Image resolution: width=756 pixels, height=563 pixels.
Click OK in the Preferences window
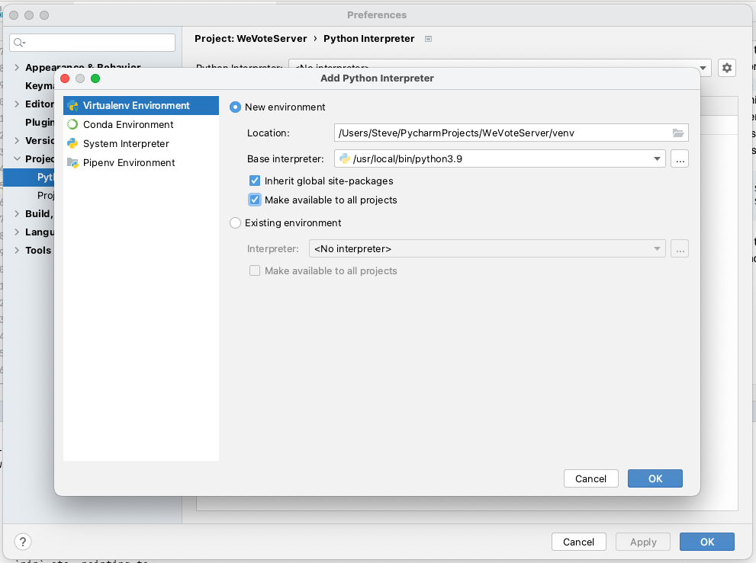pos(707,542)
